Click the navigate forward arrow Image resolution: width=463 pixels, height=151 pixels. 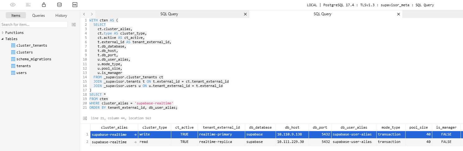[x=92, y=14]
